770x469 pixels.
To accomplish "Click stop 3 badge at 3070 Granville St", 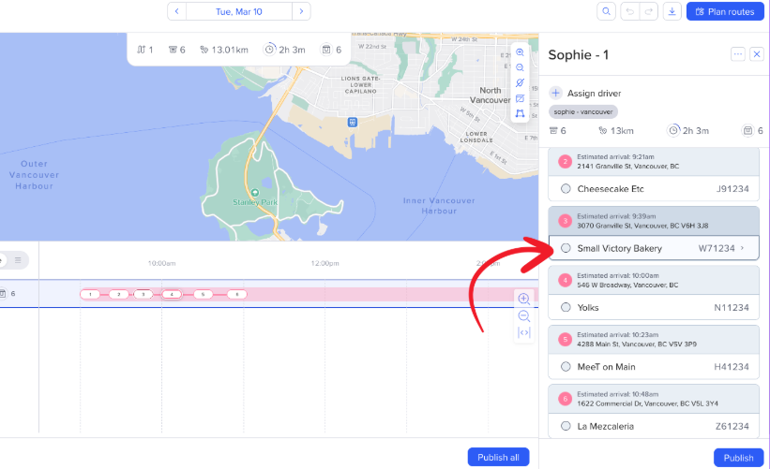I will pos(566,221).
